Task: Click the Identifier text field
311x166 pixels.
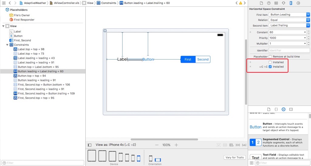Action: tap(289, 50)
